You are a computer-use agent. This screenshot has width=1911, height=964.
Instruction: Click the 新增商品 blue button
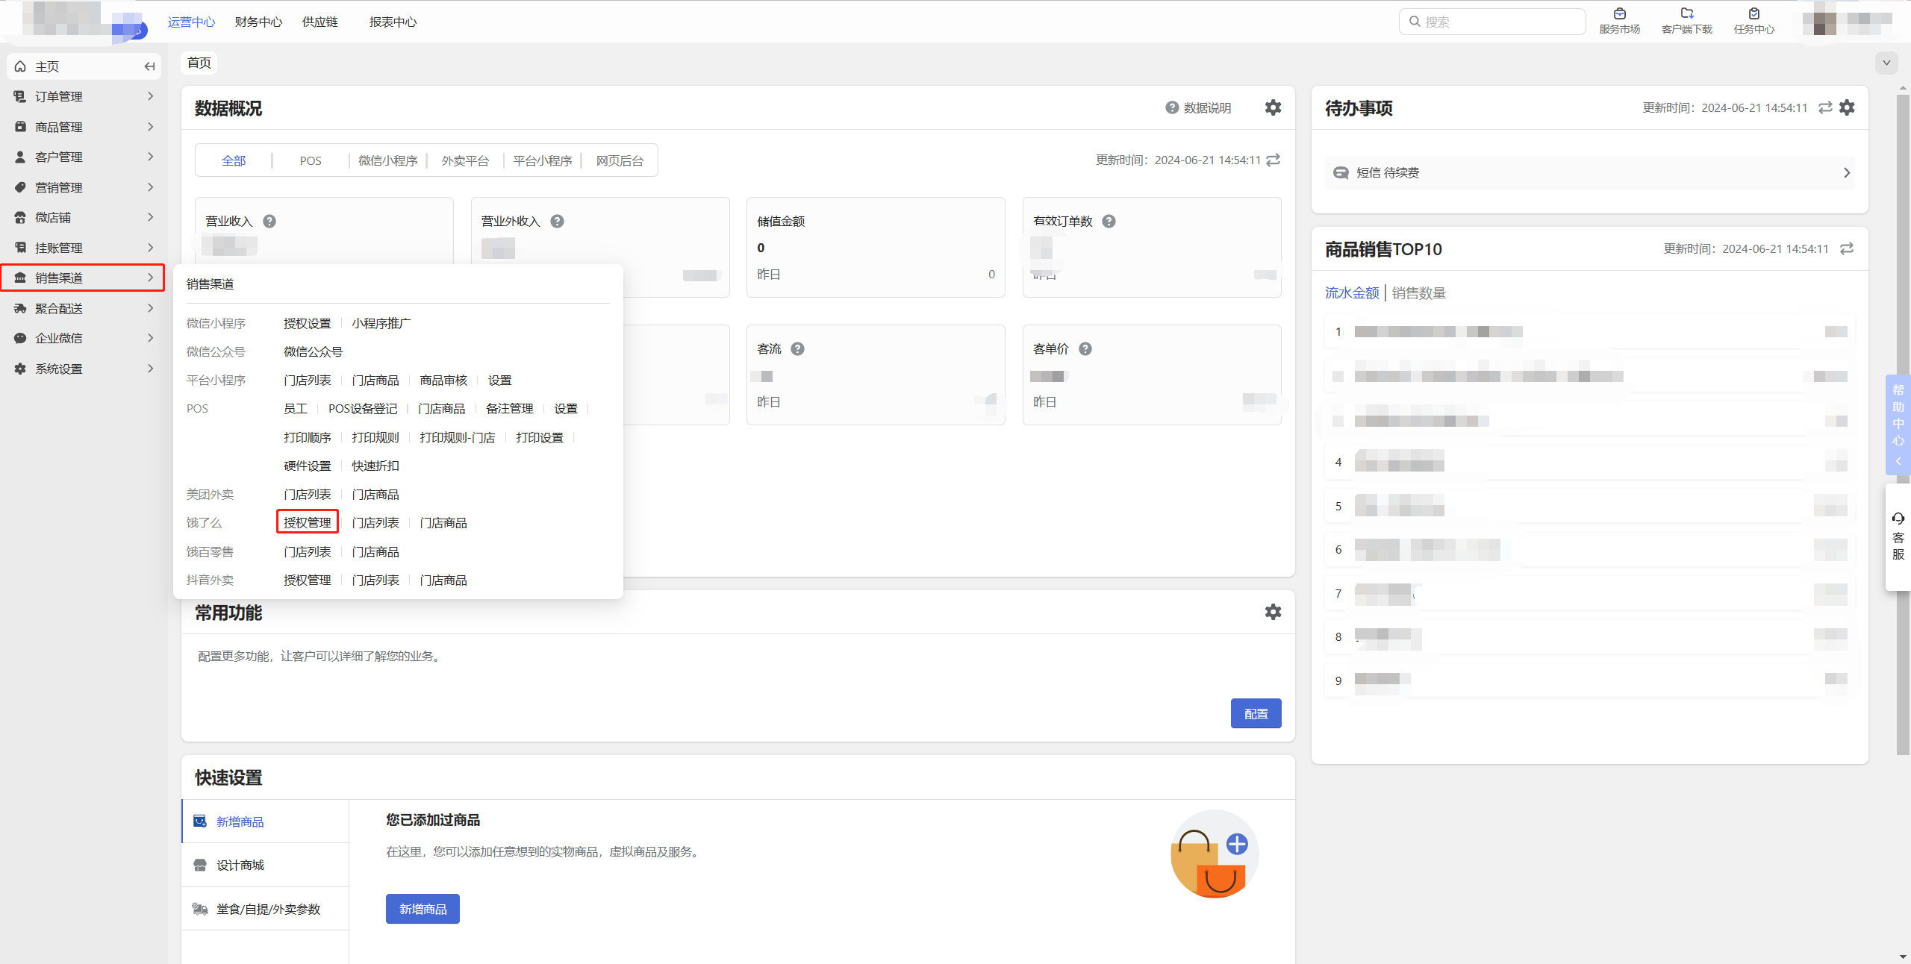[423, 909]
